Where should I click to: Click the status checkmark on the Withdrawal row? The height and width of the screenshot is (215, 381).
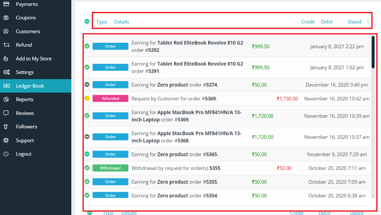click(87, 168)
